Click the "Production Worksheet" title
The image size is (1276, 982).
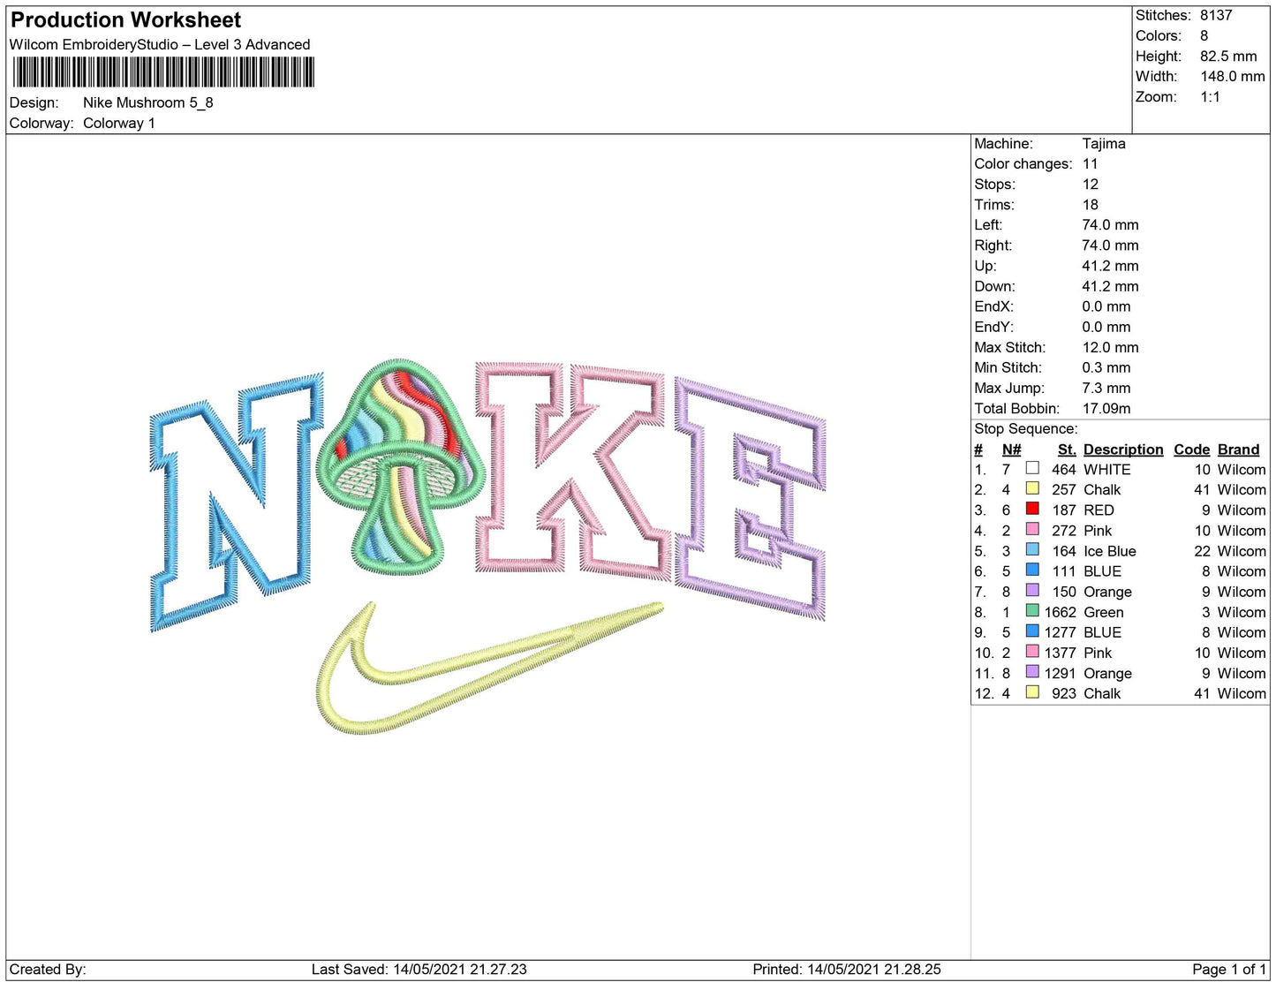pyautogui.click(x=125, y=20)
